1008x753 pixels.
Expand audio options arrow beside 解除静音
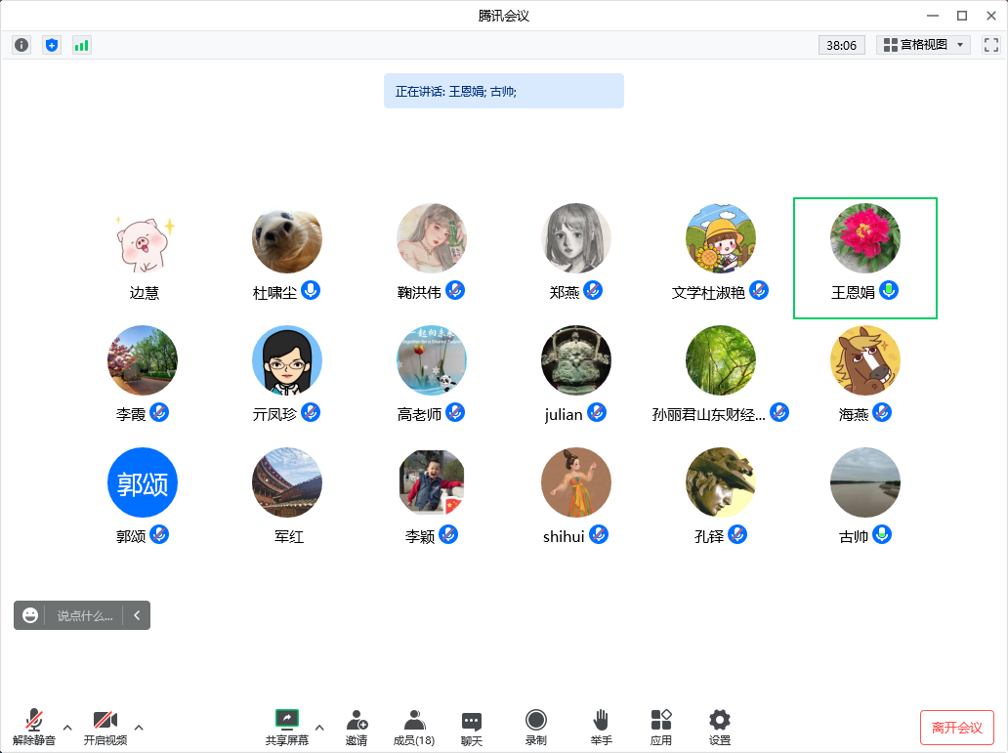[x=67, y=727]
